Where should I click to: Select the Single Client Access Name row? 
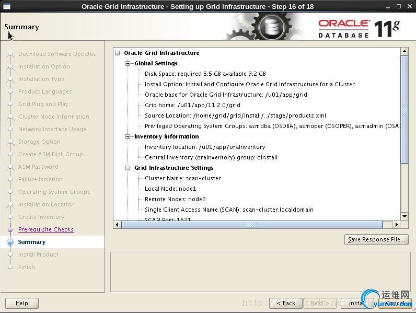coord(229,210)
